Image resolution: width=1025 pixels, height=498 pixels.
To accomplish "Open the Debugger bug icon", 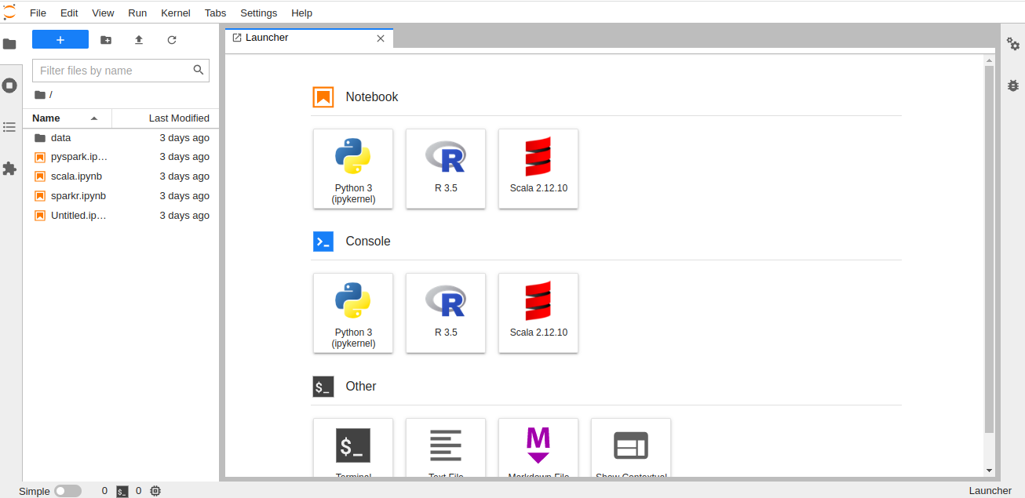I will pos(1013,85).
